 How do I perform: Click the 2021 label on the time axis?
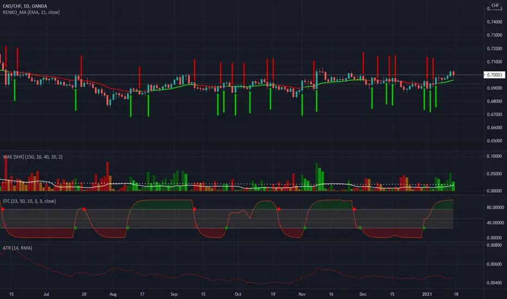(427, 294)
